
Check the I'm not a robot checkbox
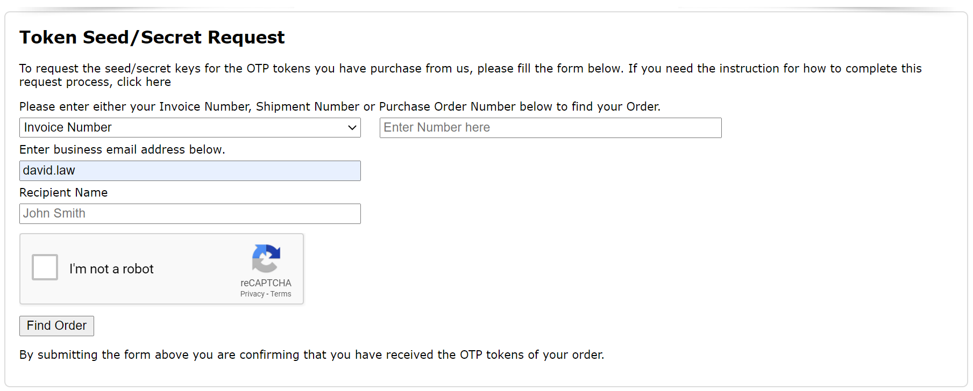(x=45, y=267)
